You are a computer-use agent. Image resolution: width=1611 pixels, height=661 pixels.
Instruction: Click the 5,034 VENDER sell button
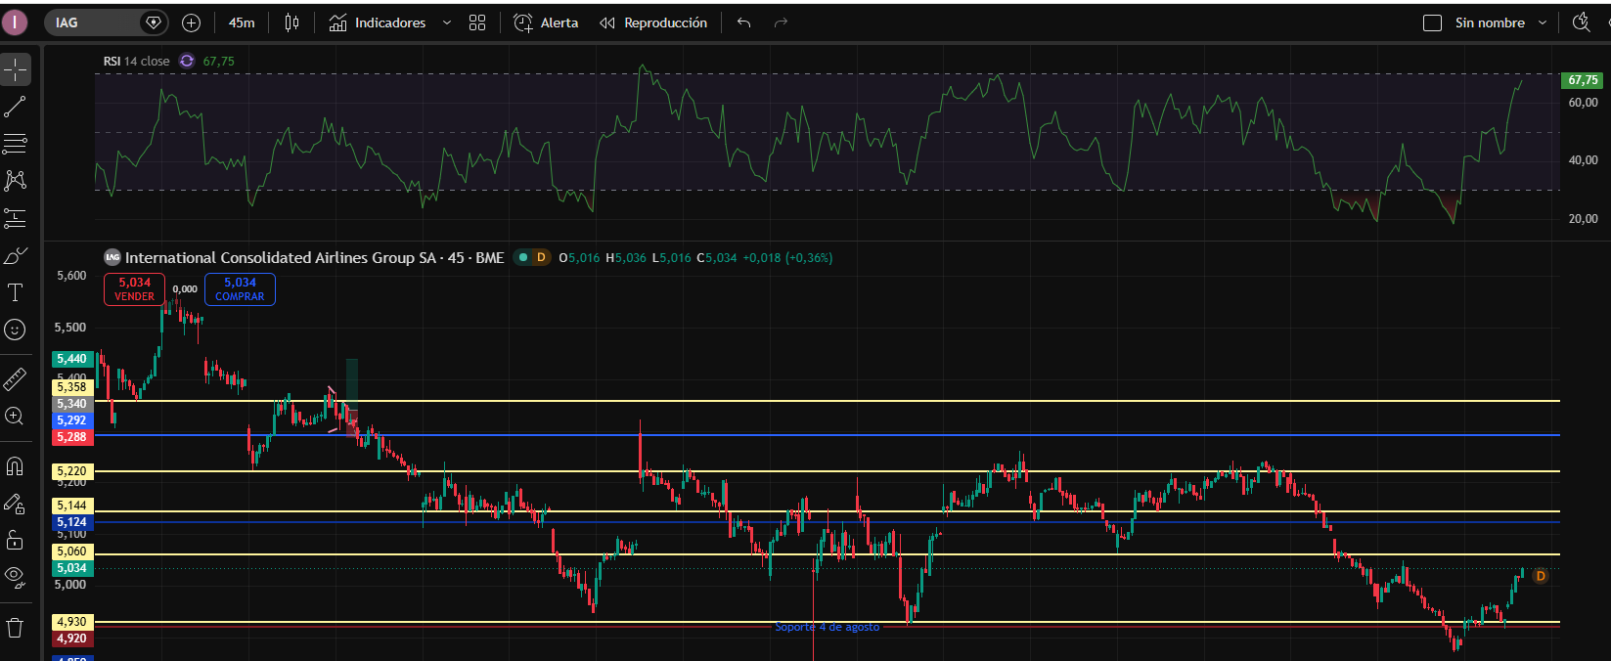pyautogui.click(x=134, y=288)
